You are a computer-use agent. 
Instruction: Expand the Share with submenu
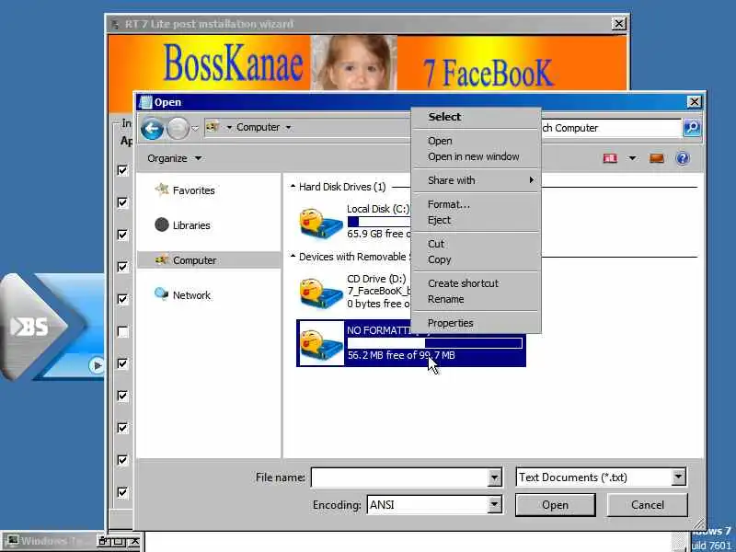476,180
